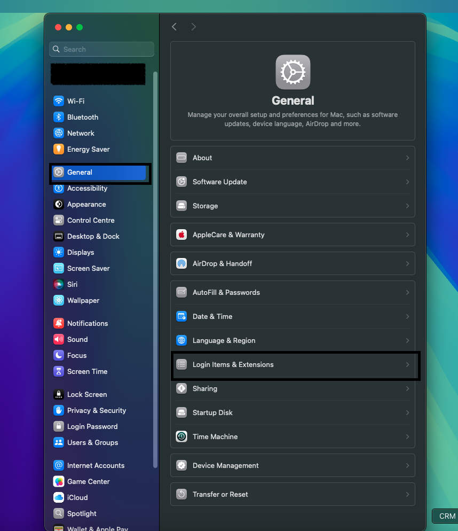
Task: Click the CRM button at screen edge
Action: click(446, 516)
